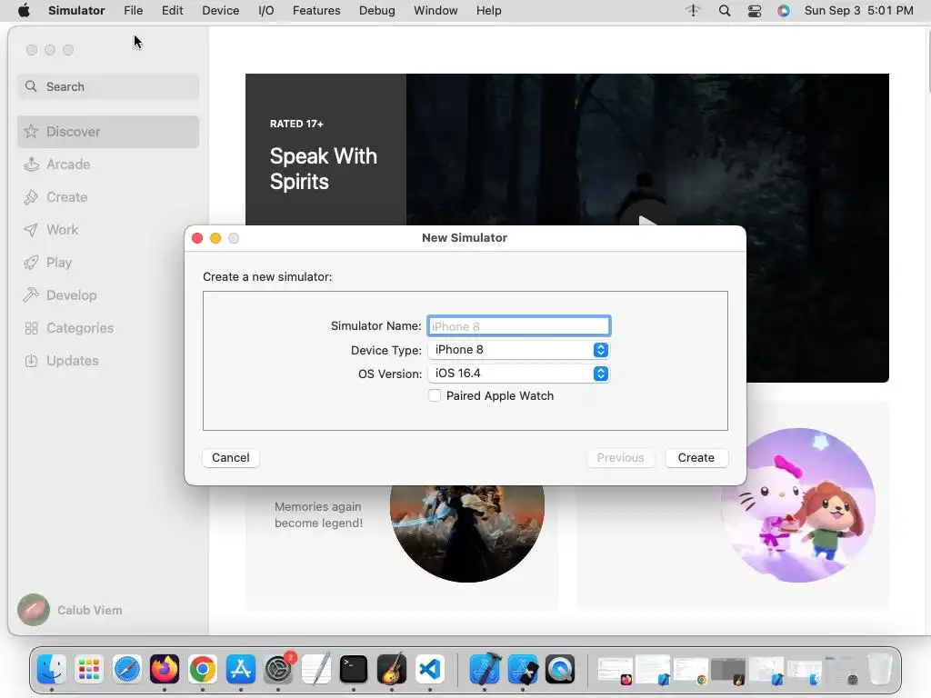The width and height of the screenshot is (931, 698).
Task: Open the Simulator menu
Action: [76, 11]
